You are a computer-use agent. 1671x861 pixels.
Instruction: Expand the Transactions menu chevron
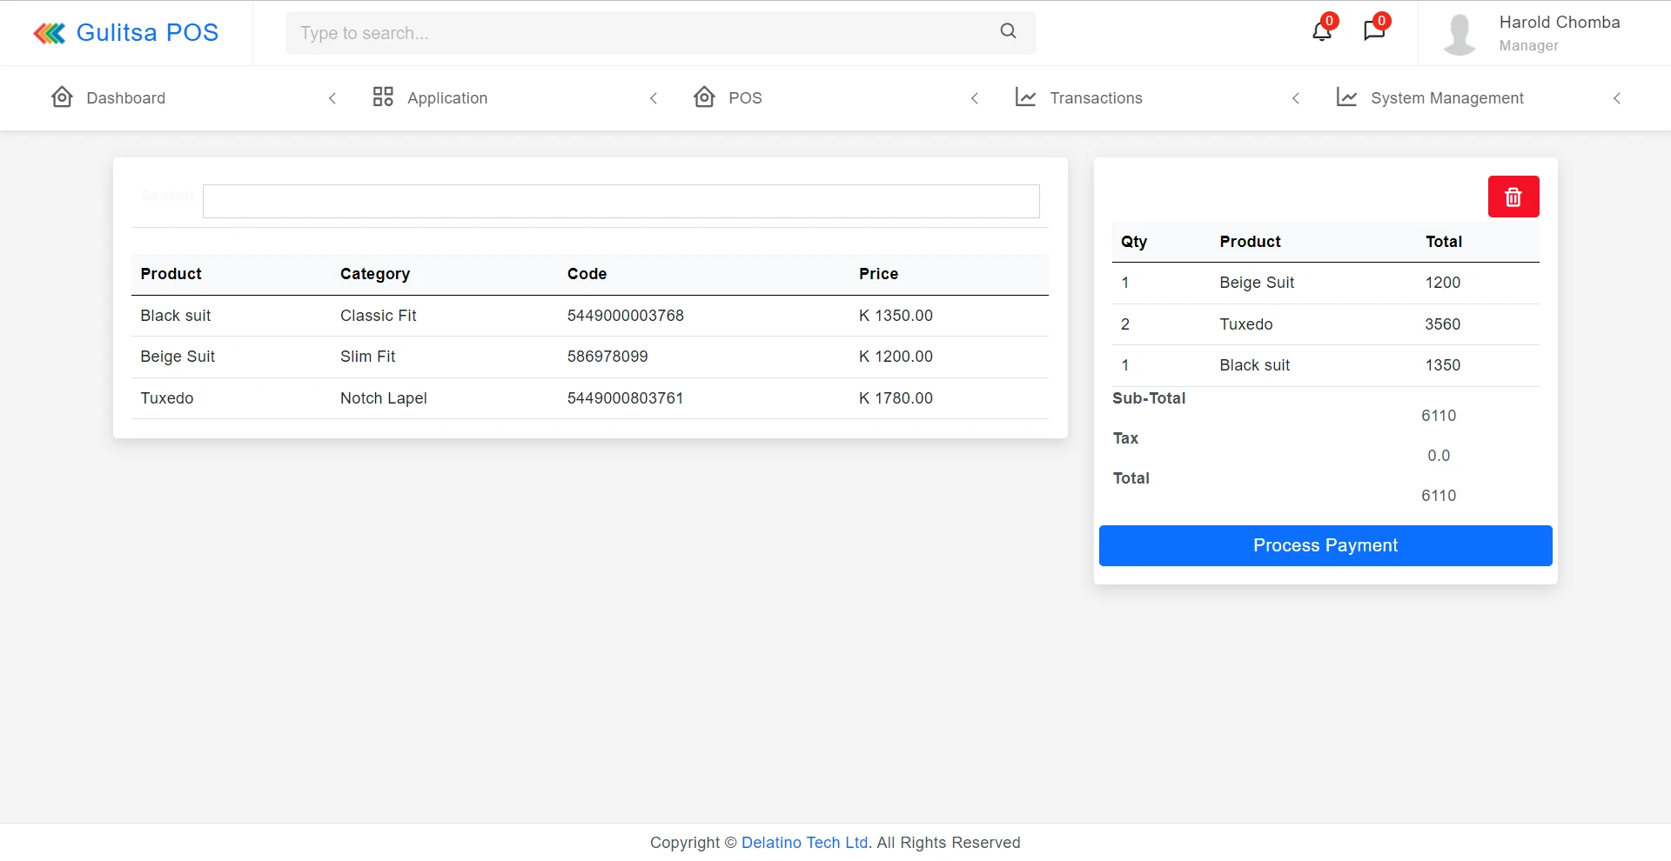coord(1296,98)
